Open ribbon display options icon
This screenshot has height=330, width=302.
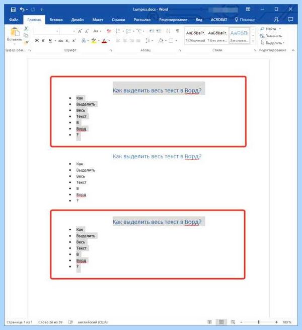point(248,9)
